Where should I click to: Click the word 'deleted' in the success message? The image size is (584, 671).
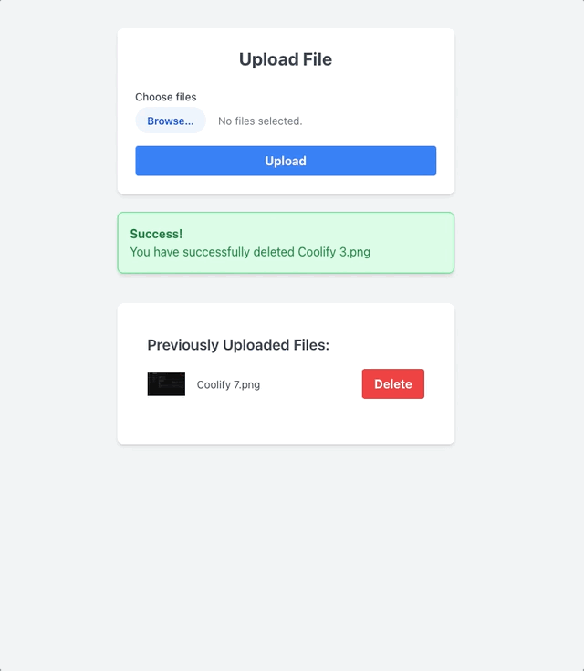tap(273, 252)
